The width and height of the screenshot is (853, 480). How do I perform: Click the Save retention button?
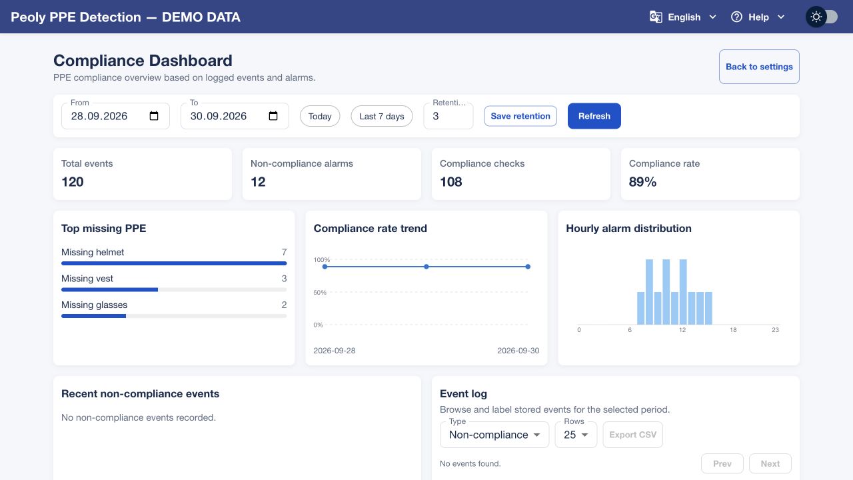coord(520,116)
